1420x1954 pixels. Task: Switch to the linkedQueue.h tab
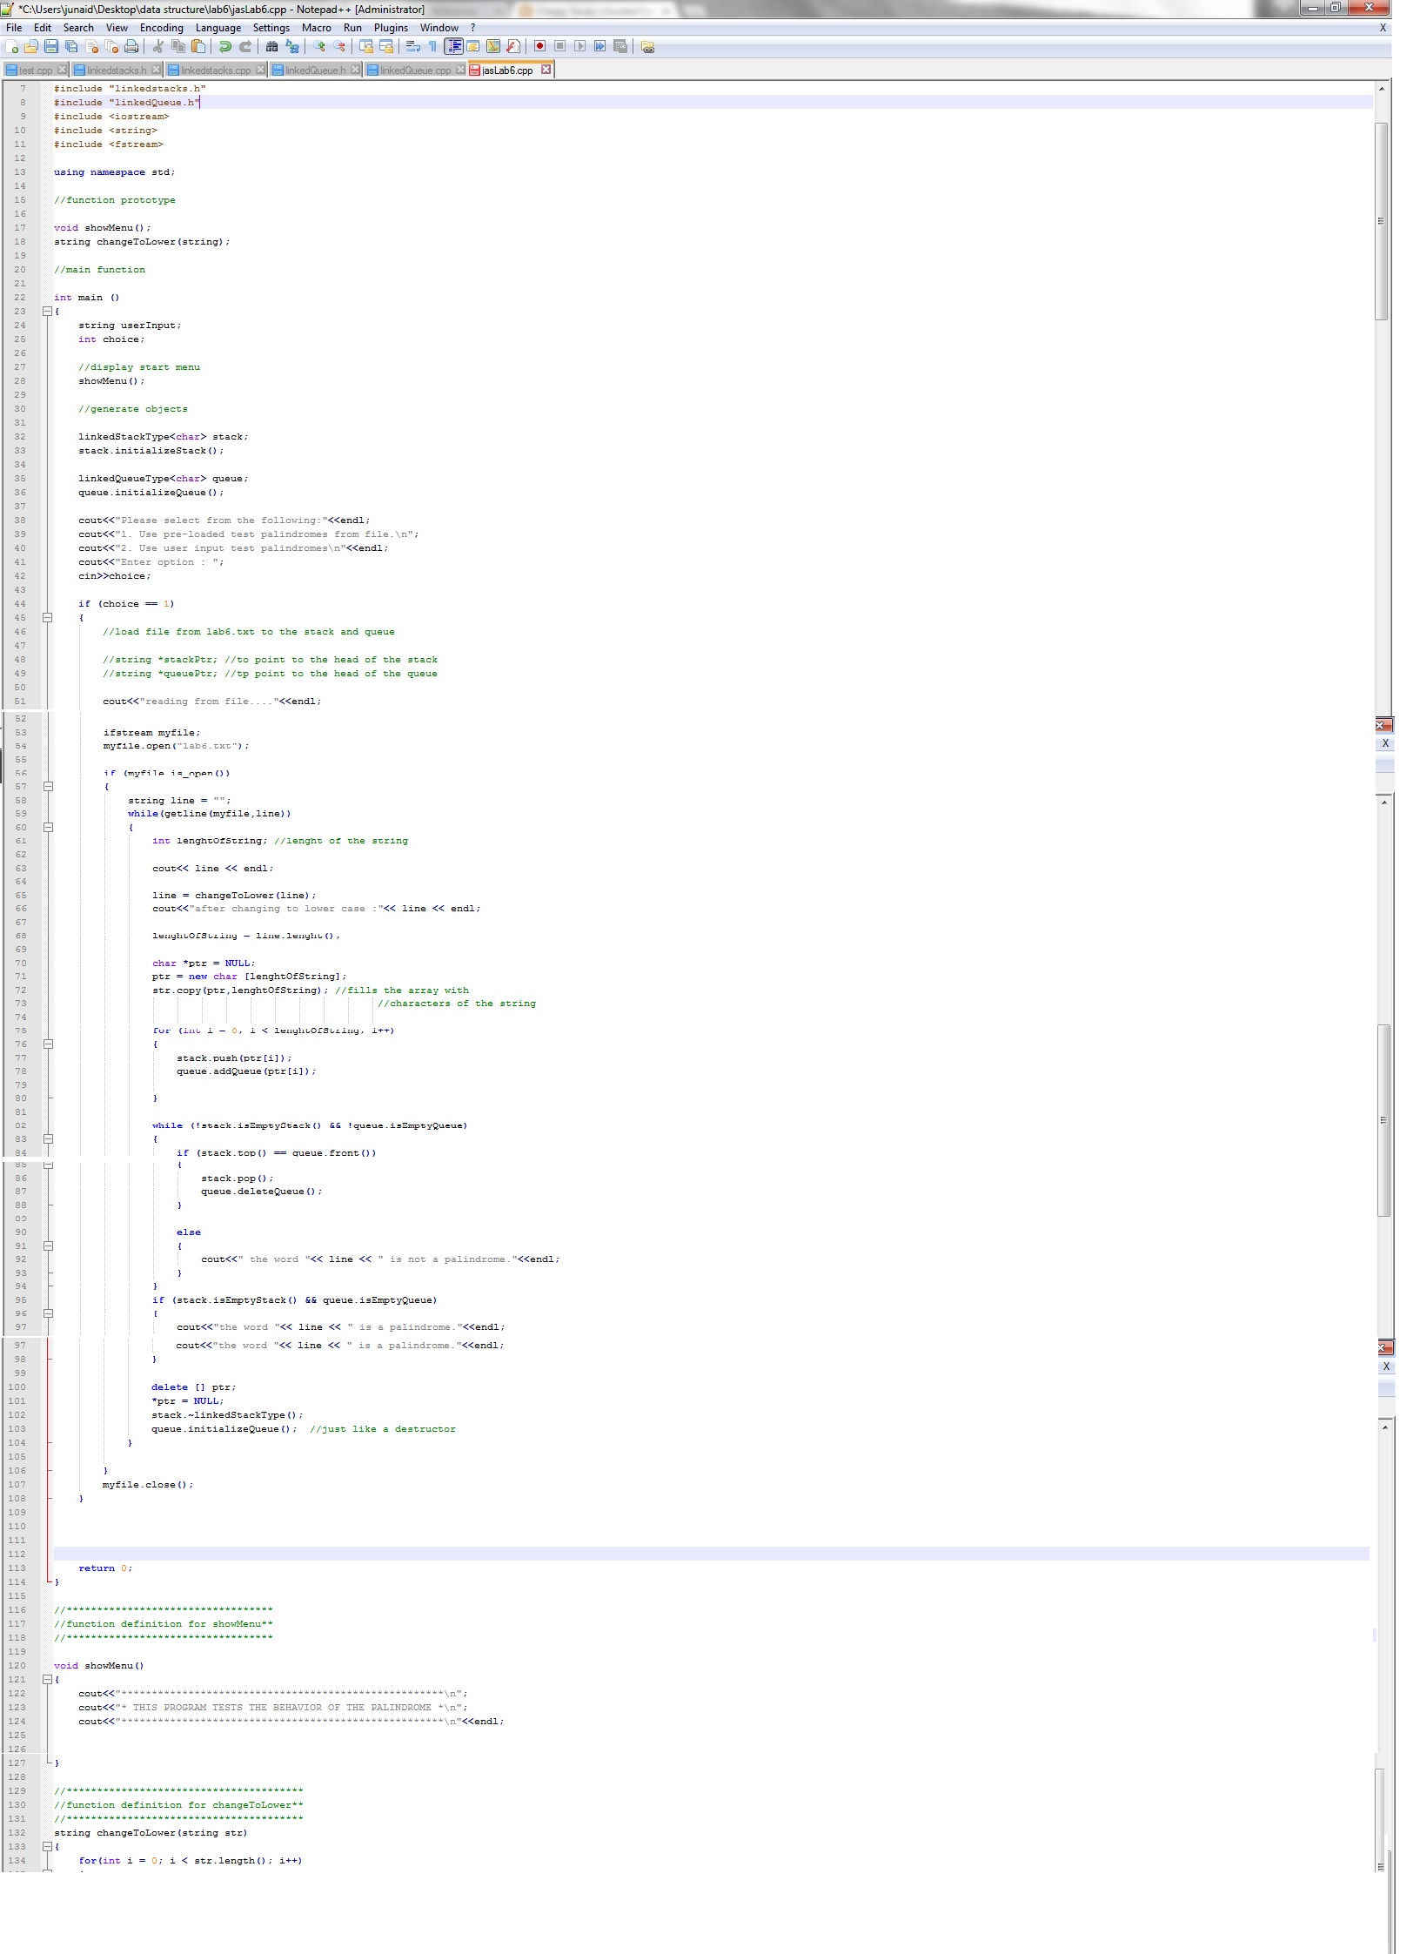315,71
